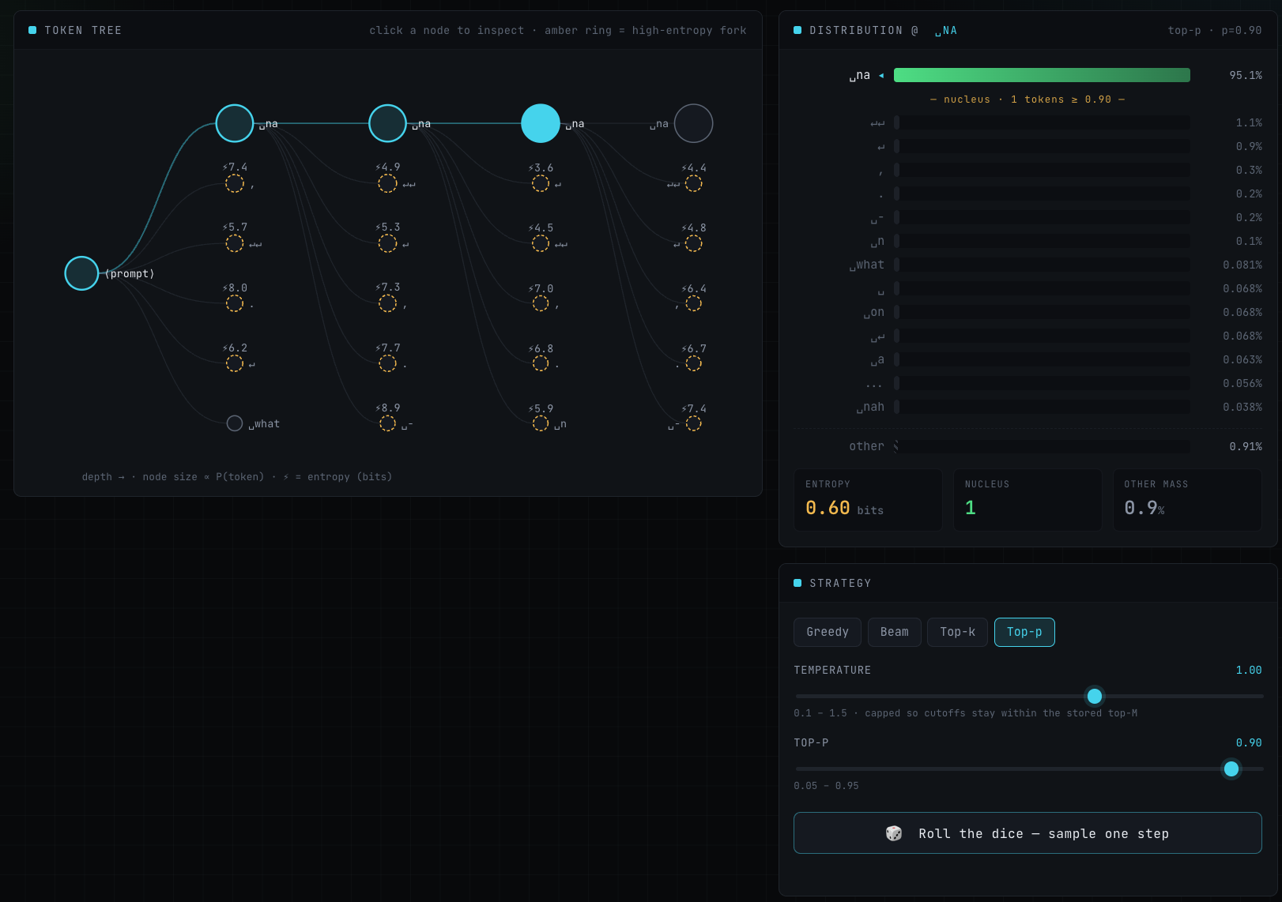Inspect the filled cyan ␣na node
Viewport: 1282px width, 902px height.
[x=541, y=123]
